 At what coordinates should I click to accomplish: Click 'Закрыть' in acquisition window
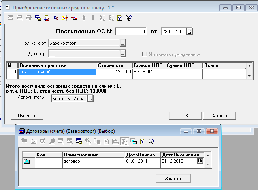pyautogui.click(x=220, y=116)
